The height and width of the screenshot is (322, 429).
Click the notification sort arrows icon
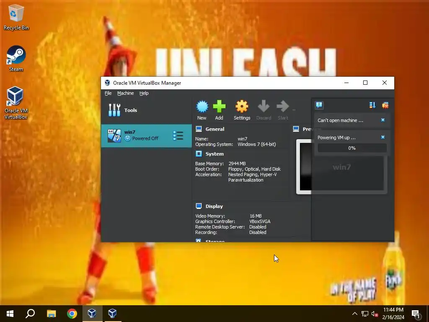(x=372, y=105)
